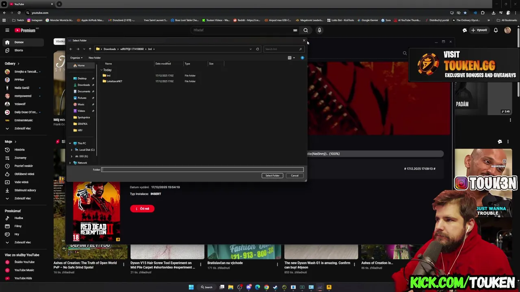
Task: Open dialog help icon
Action: 302,58
